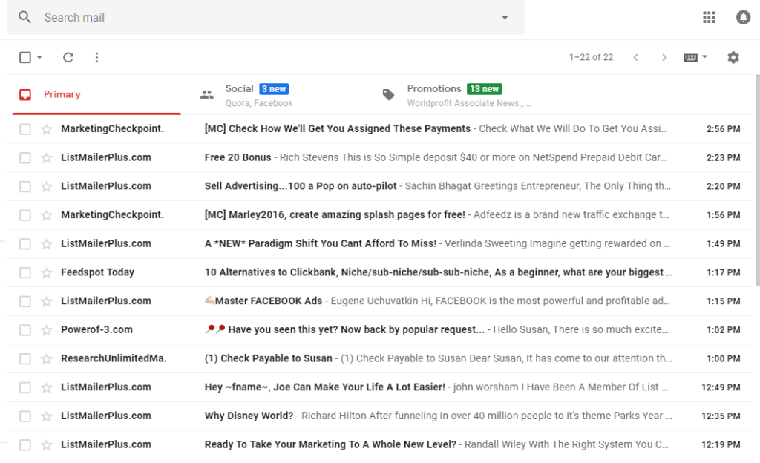
Task: Star the Ready To Take Your Marketing email
Action: point(47,444)
